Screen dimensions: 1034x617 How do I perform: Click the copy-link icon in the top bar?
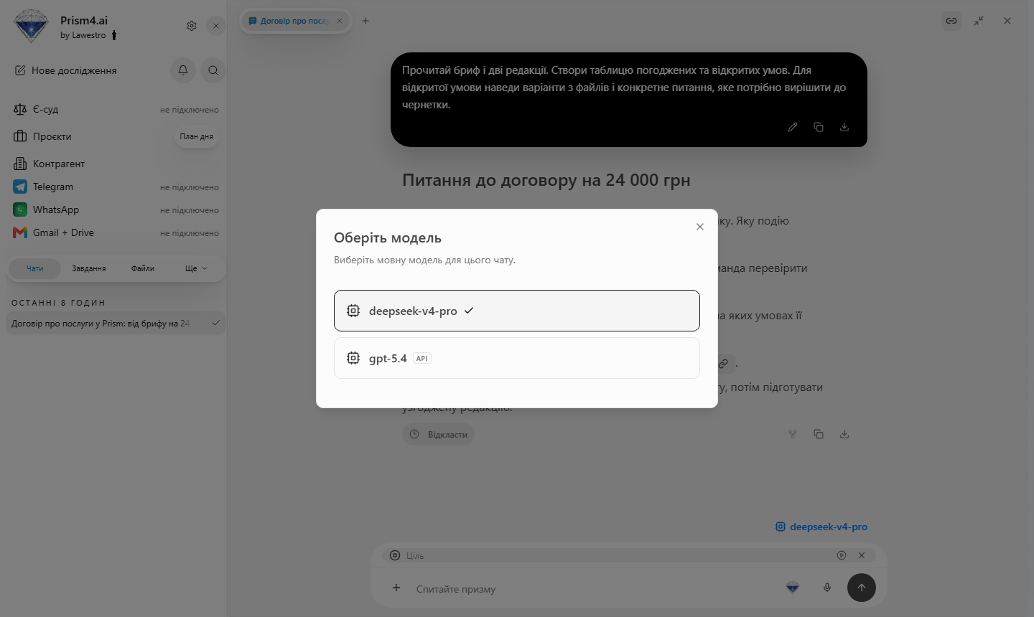(951, 21)
